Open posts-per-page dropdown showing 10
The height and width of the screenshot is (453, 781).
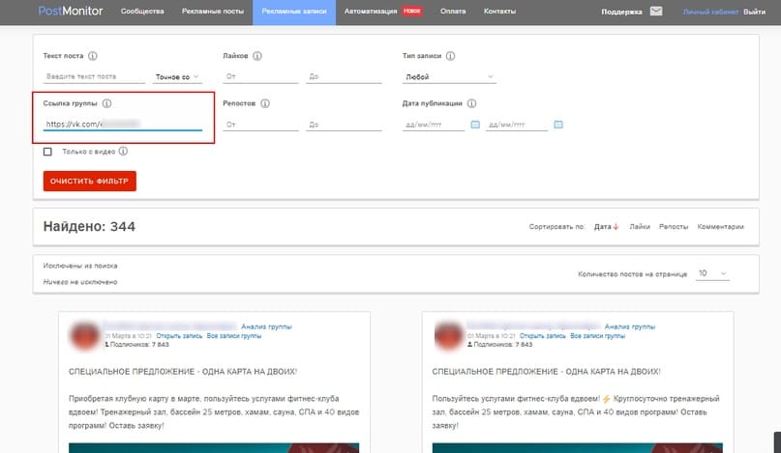(x=712, y=273)
